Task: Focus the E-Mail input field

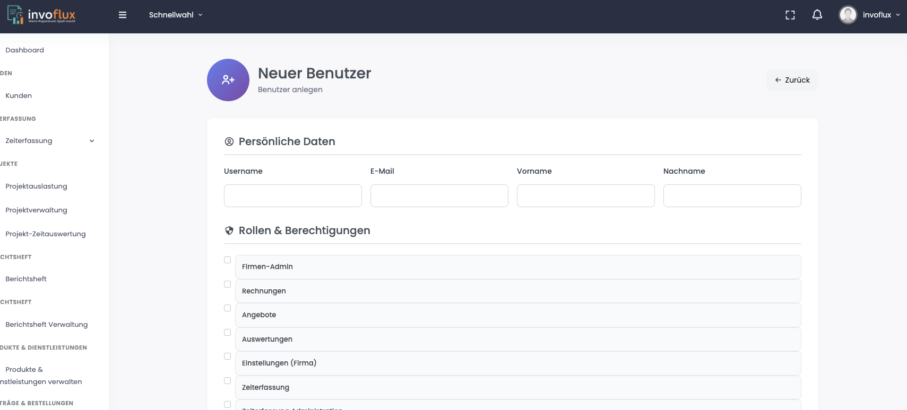Action: 439,195
